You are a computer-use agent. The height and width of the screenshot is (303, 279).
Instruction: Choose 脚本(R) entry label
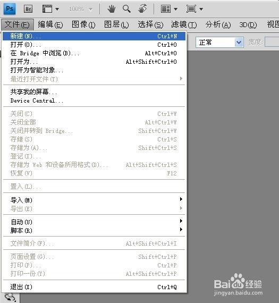21,231
